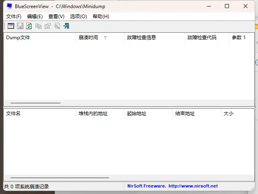258x194 pixels.
Task: Click the Copy Selected Items toolbar icon
Action: [x=39, y=26]
